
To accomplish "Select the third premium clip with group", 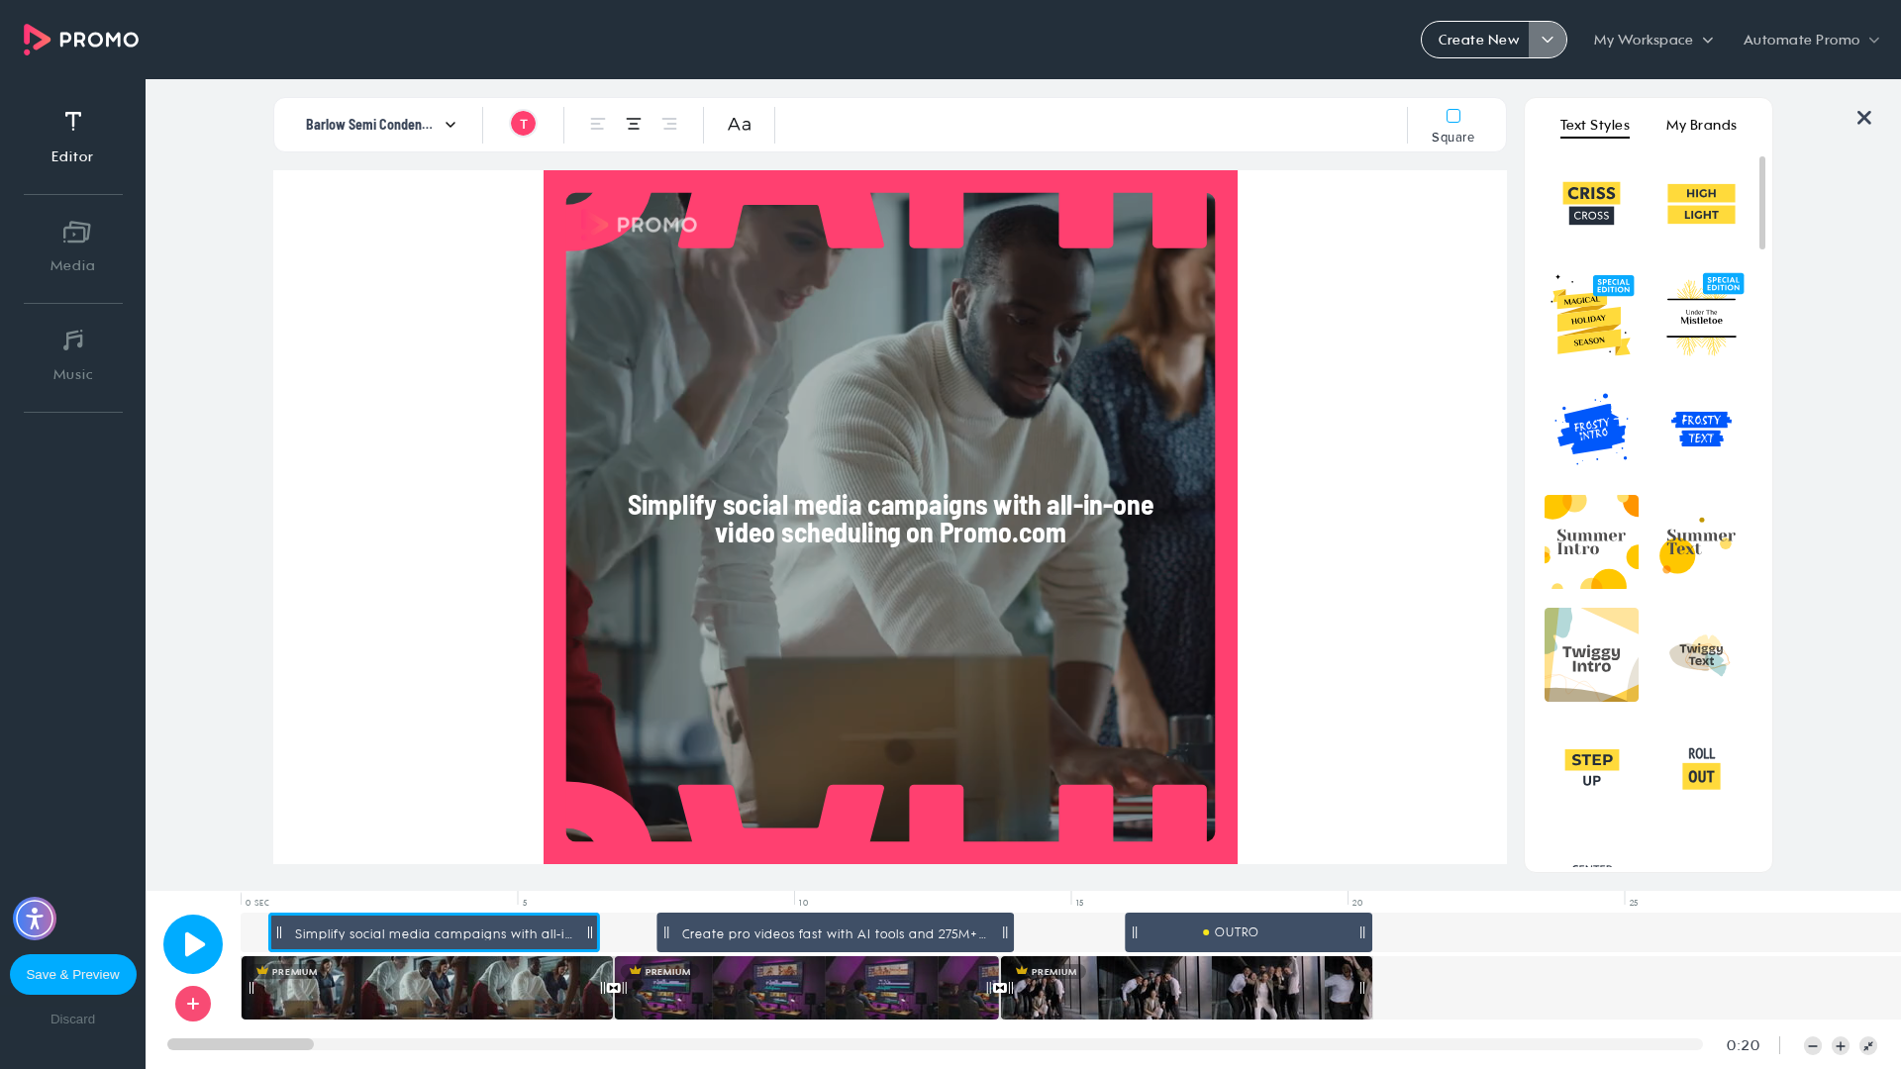I will 1186,988.
